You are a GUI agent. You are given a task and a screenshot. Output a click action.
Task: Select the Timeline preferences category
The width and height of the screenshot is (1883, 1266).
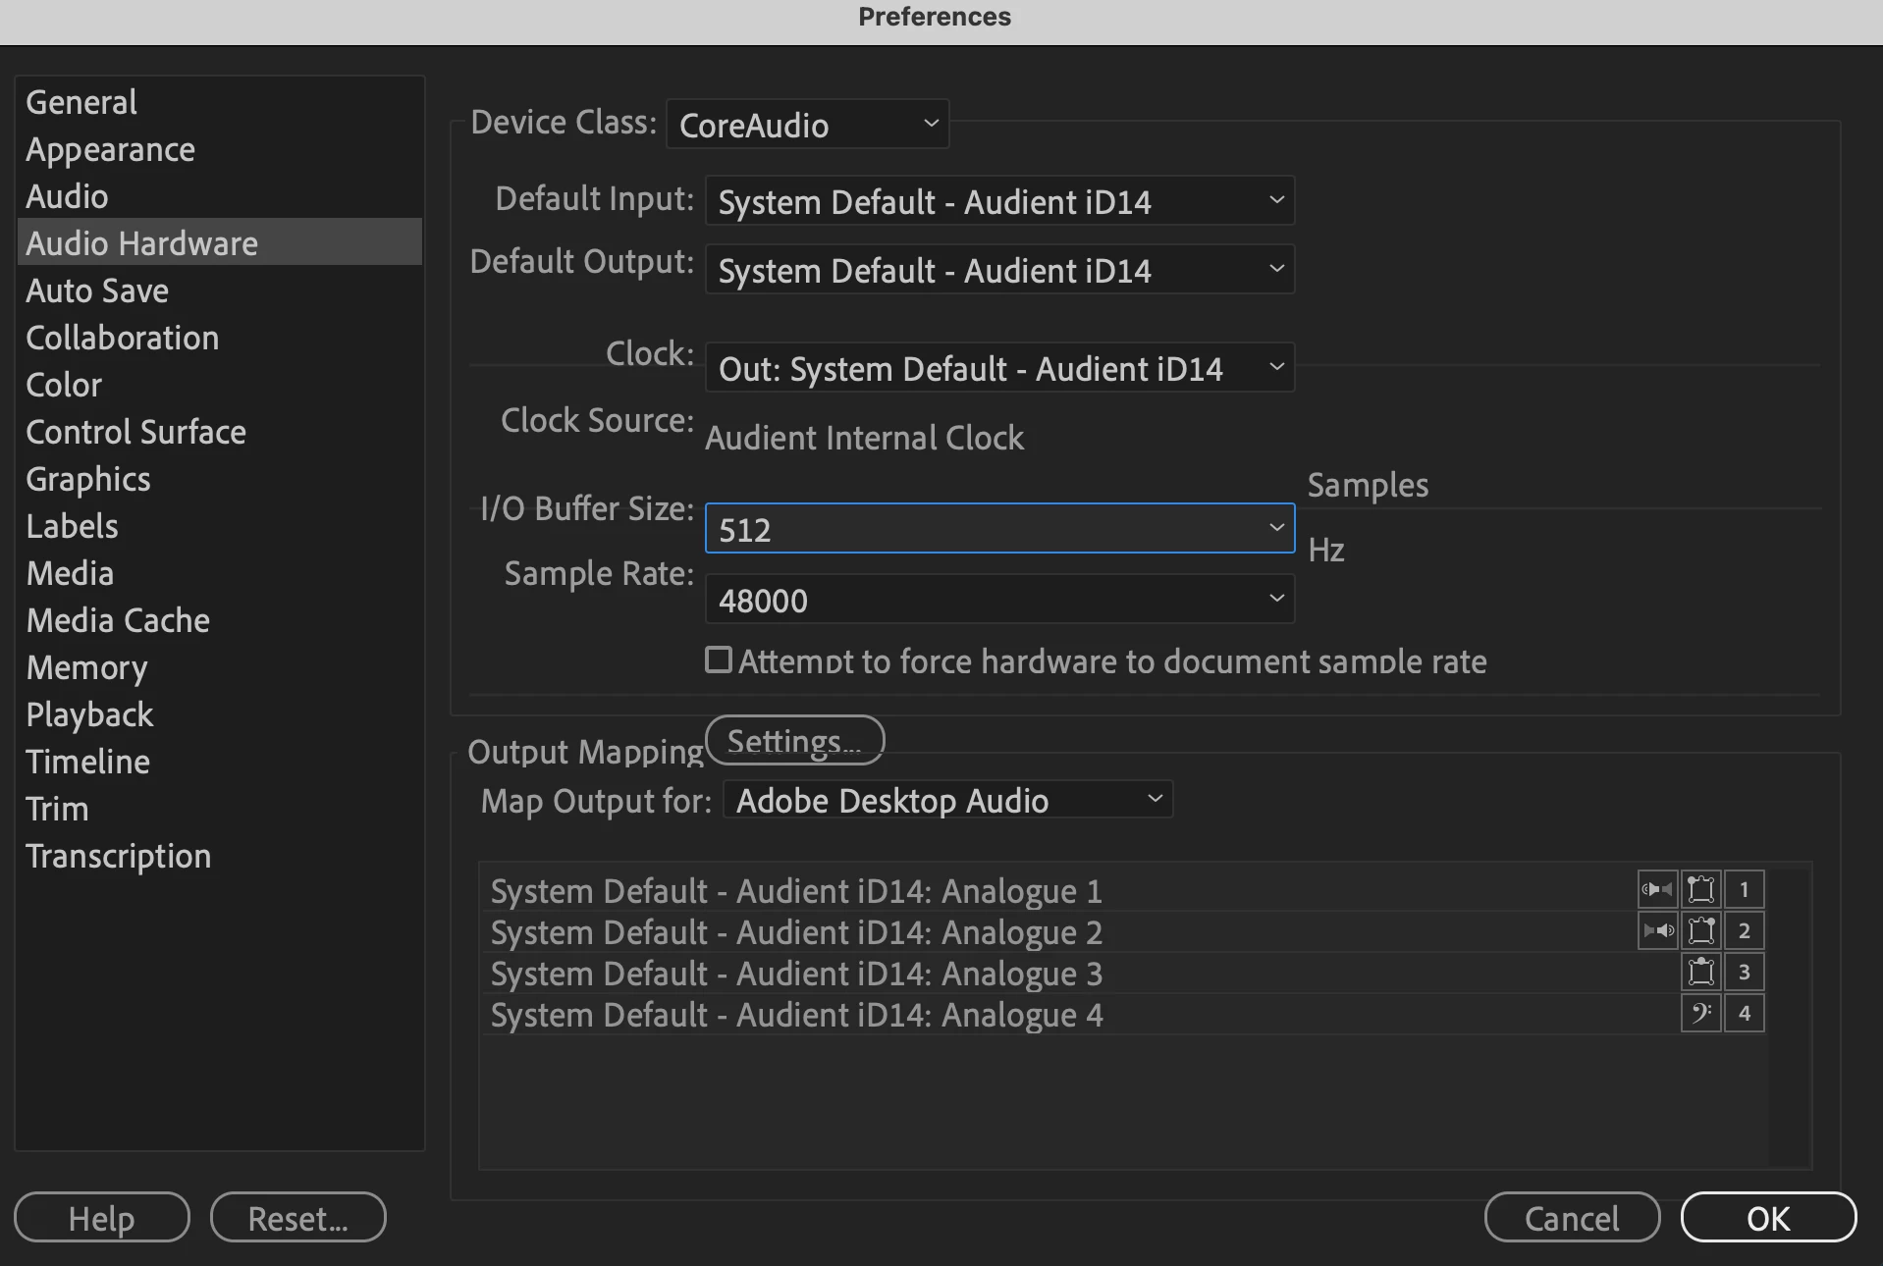87,762
